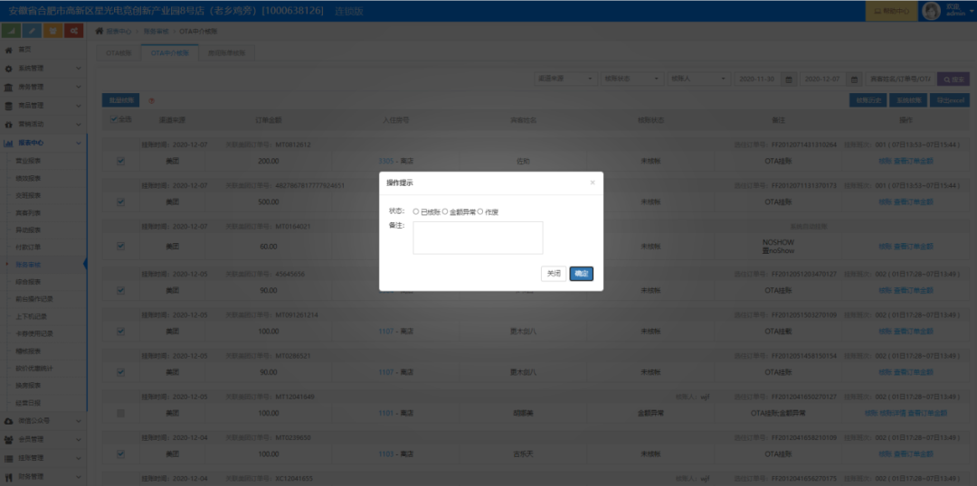The width and height of the screenshot is (977, 486).
Task: Click the fork-knife icon for 财务管理
Action: [x=8, y=477]
